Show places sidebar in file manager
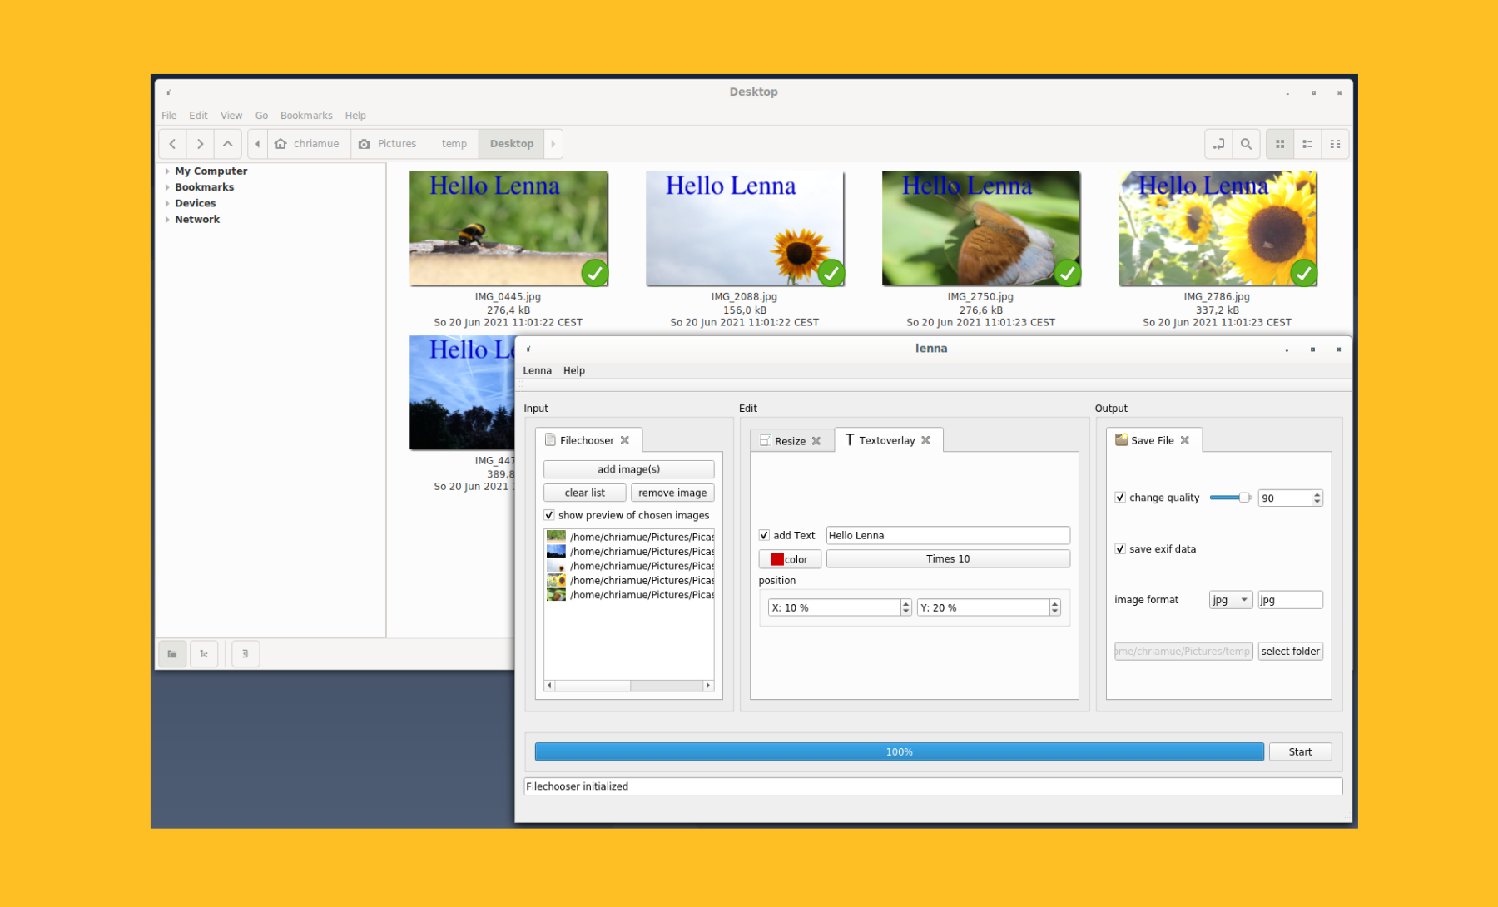Image resolution: width=1498 pixels, height=907 pixels. [x=172, y=654]
